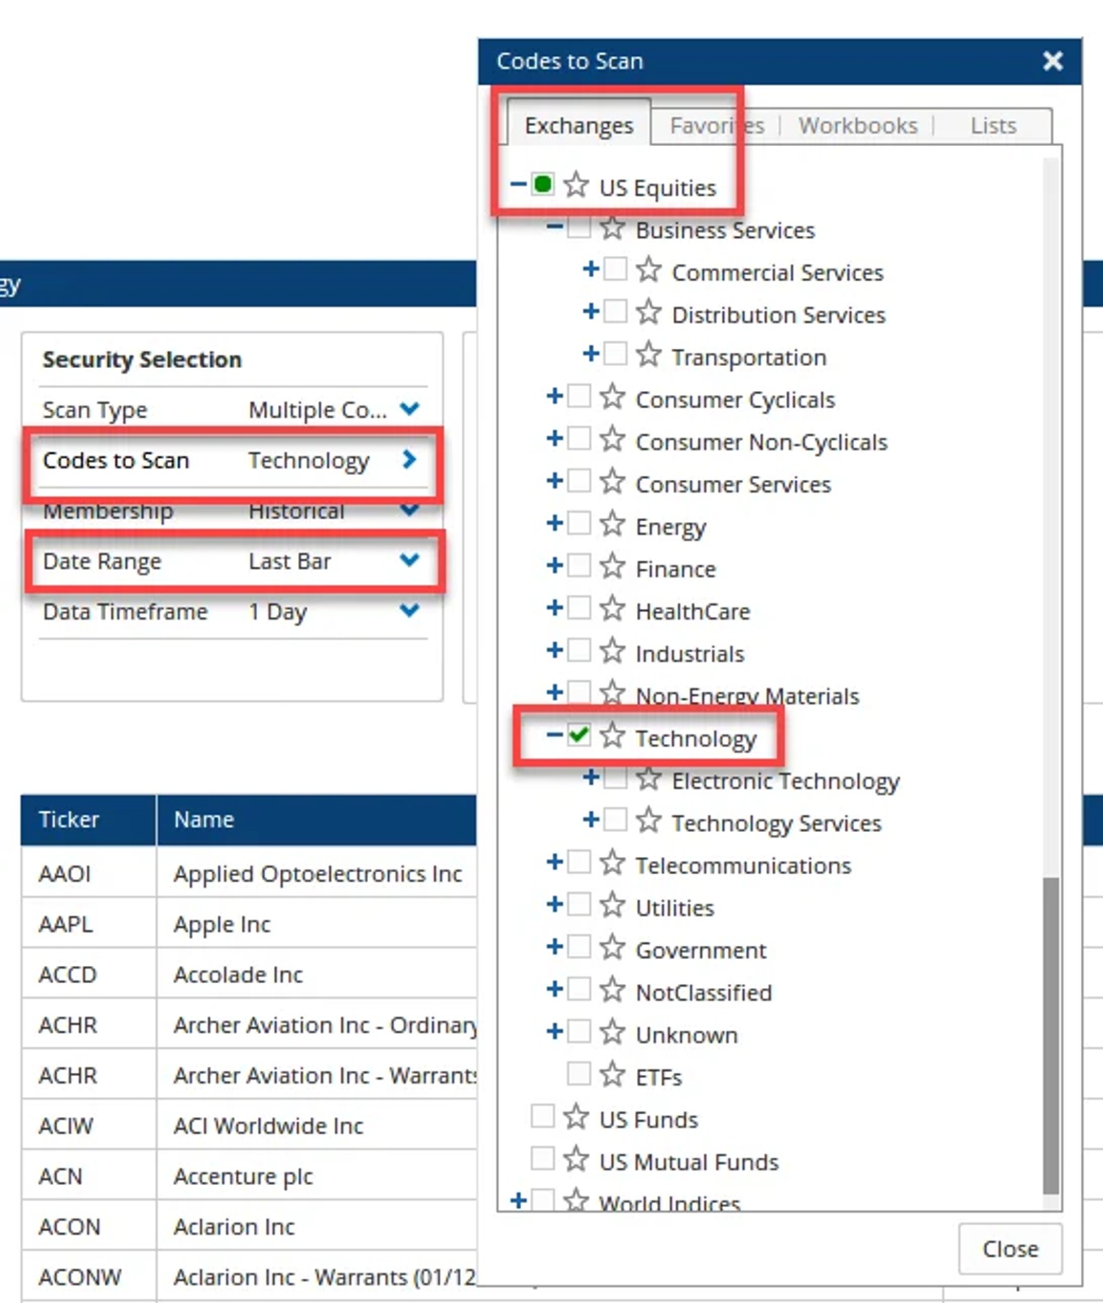Collapse the Technology node
The width and height of the screenshot is (1103, 1303).
coord(555,736)
